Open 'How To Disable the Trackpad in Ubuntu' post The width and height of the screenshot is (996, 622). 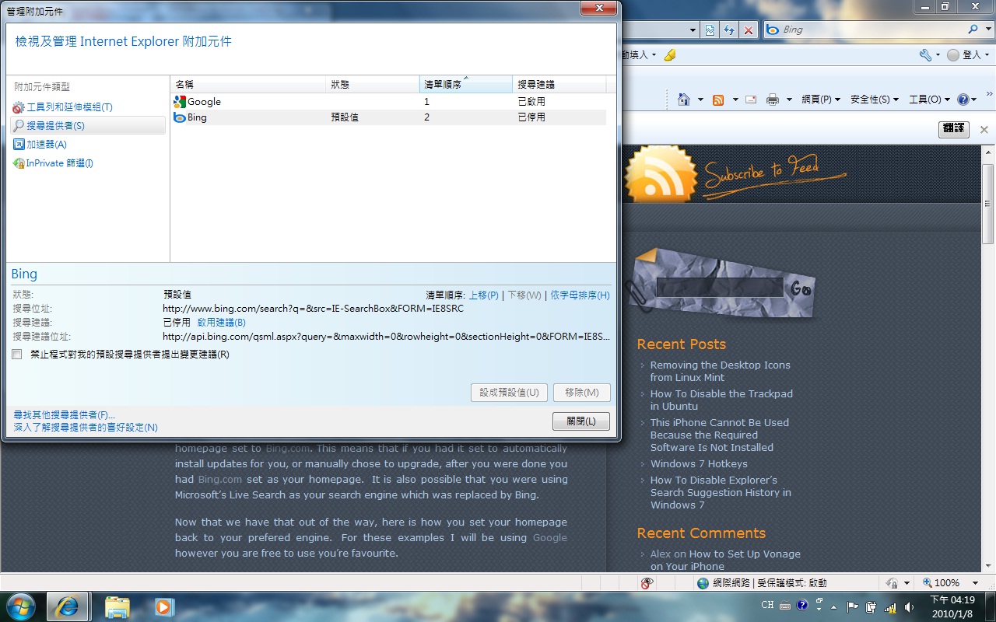point(721,400)
